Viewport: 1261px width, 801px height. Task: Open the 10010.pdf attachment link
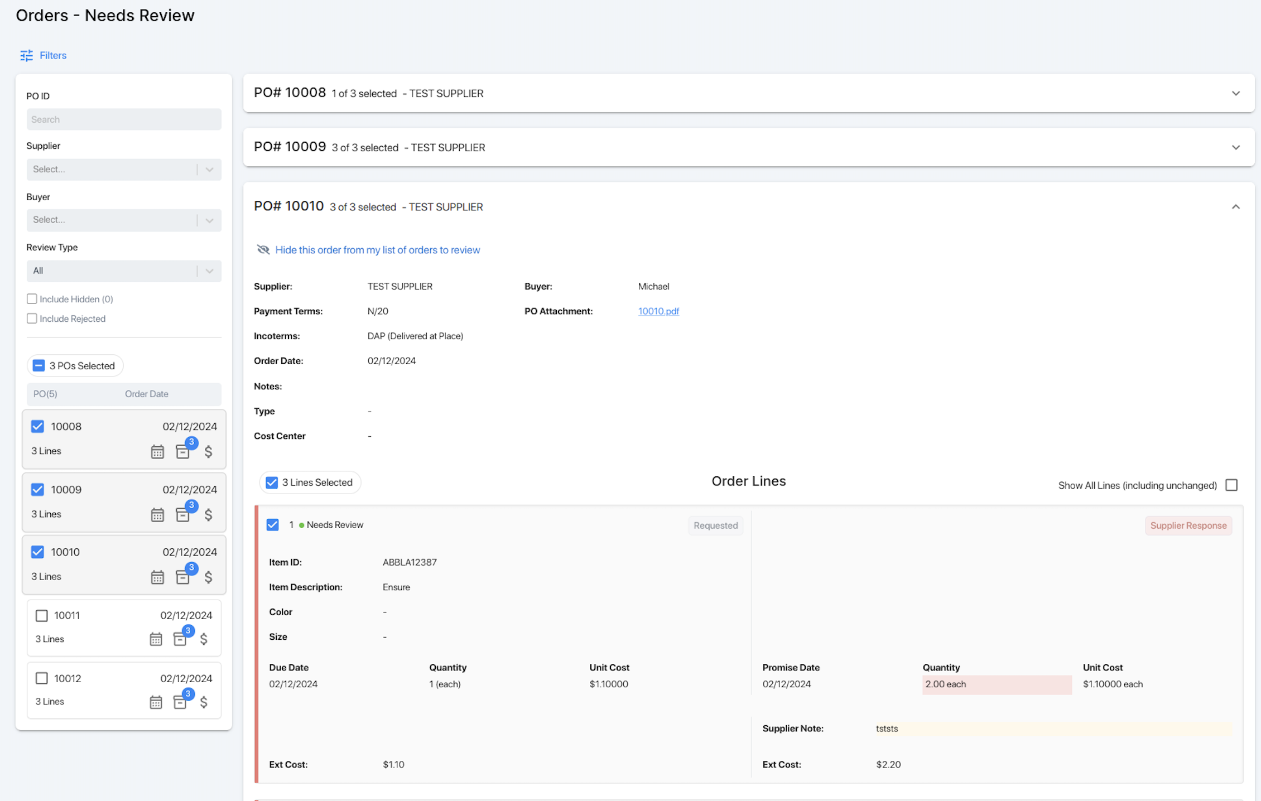coord(658,311)
